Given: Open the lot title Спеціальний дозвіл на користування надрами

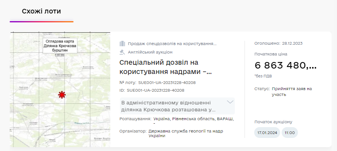Looking at the screenshot, I should pos(166,67).
